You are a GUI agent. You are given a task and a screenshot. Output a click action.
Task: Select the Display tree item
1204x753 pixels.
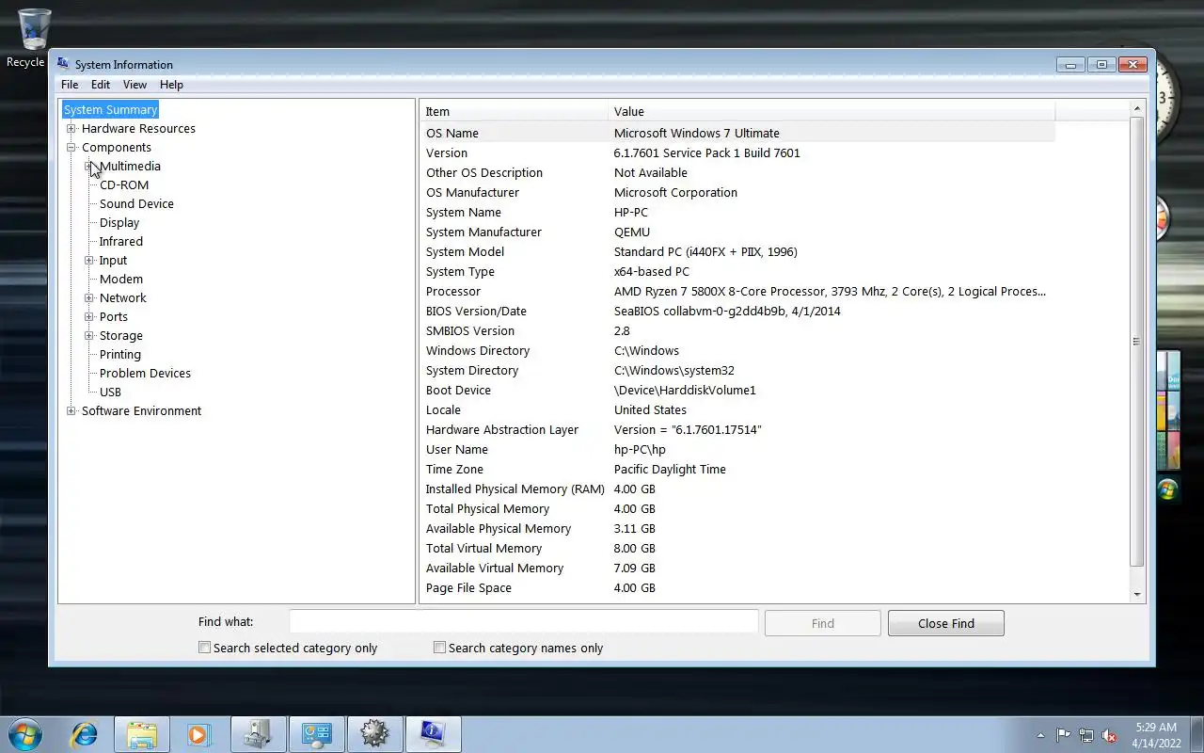(119, 222)
